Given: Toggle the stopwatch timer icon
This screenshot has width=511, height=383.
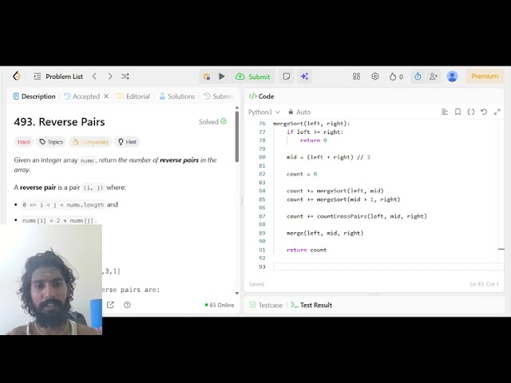Looking at the screenshot, I should (x=418, y=77).
